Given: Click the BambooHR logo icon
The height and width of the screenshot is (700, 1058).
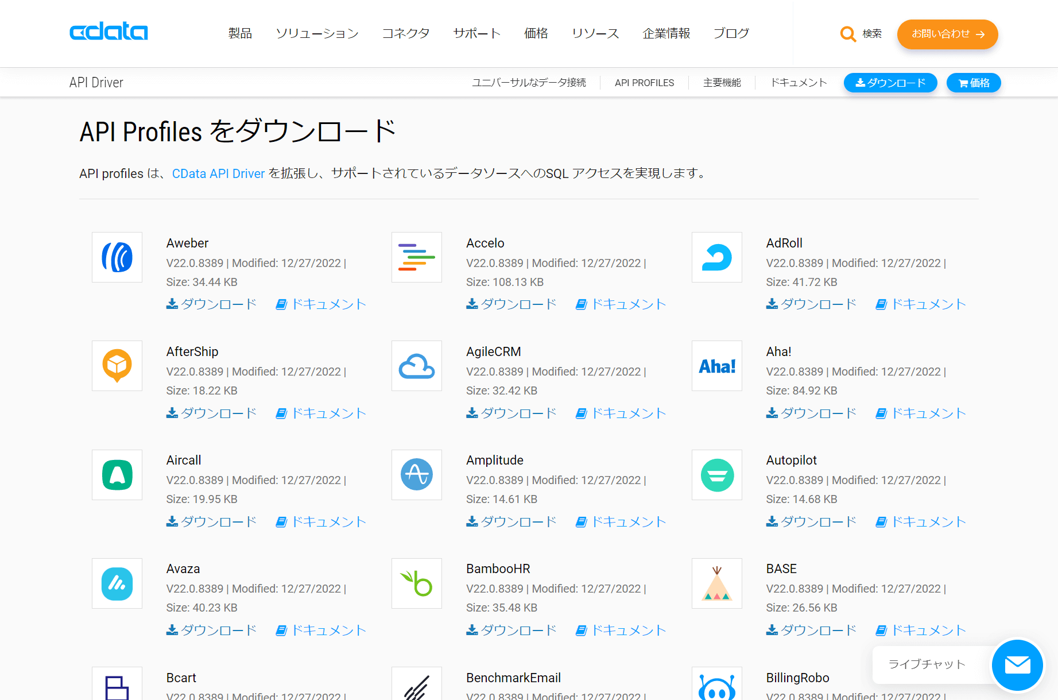Looking at the screenshot, I should point(417,583).
